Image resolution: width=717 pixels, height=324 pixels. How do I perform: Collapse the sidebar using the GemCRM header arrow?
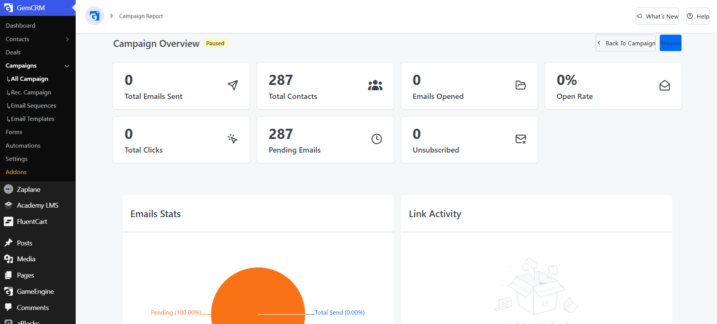coord(74,8)
